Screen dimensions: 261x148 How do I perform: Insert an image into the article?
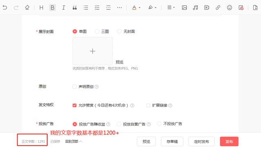184,7
